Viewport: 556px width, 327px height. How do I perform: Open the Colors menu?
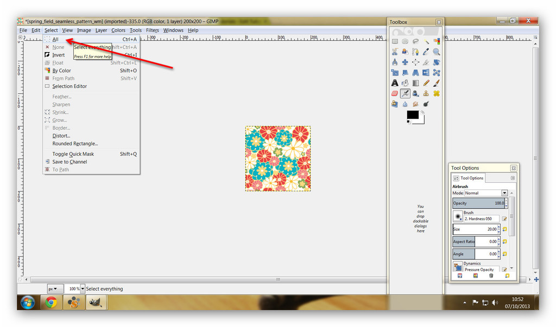pos(118,30)
